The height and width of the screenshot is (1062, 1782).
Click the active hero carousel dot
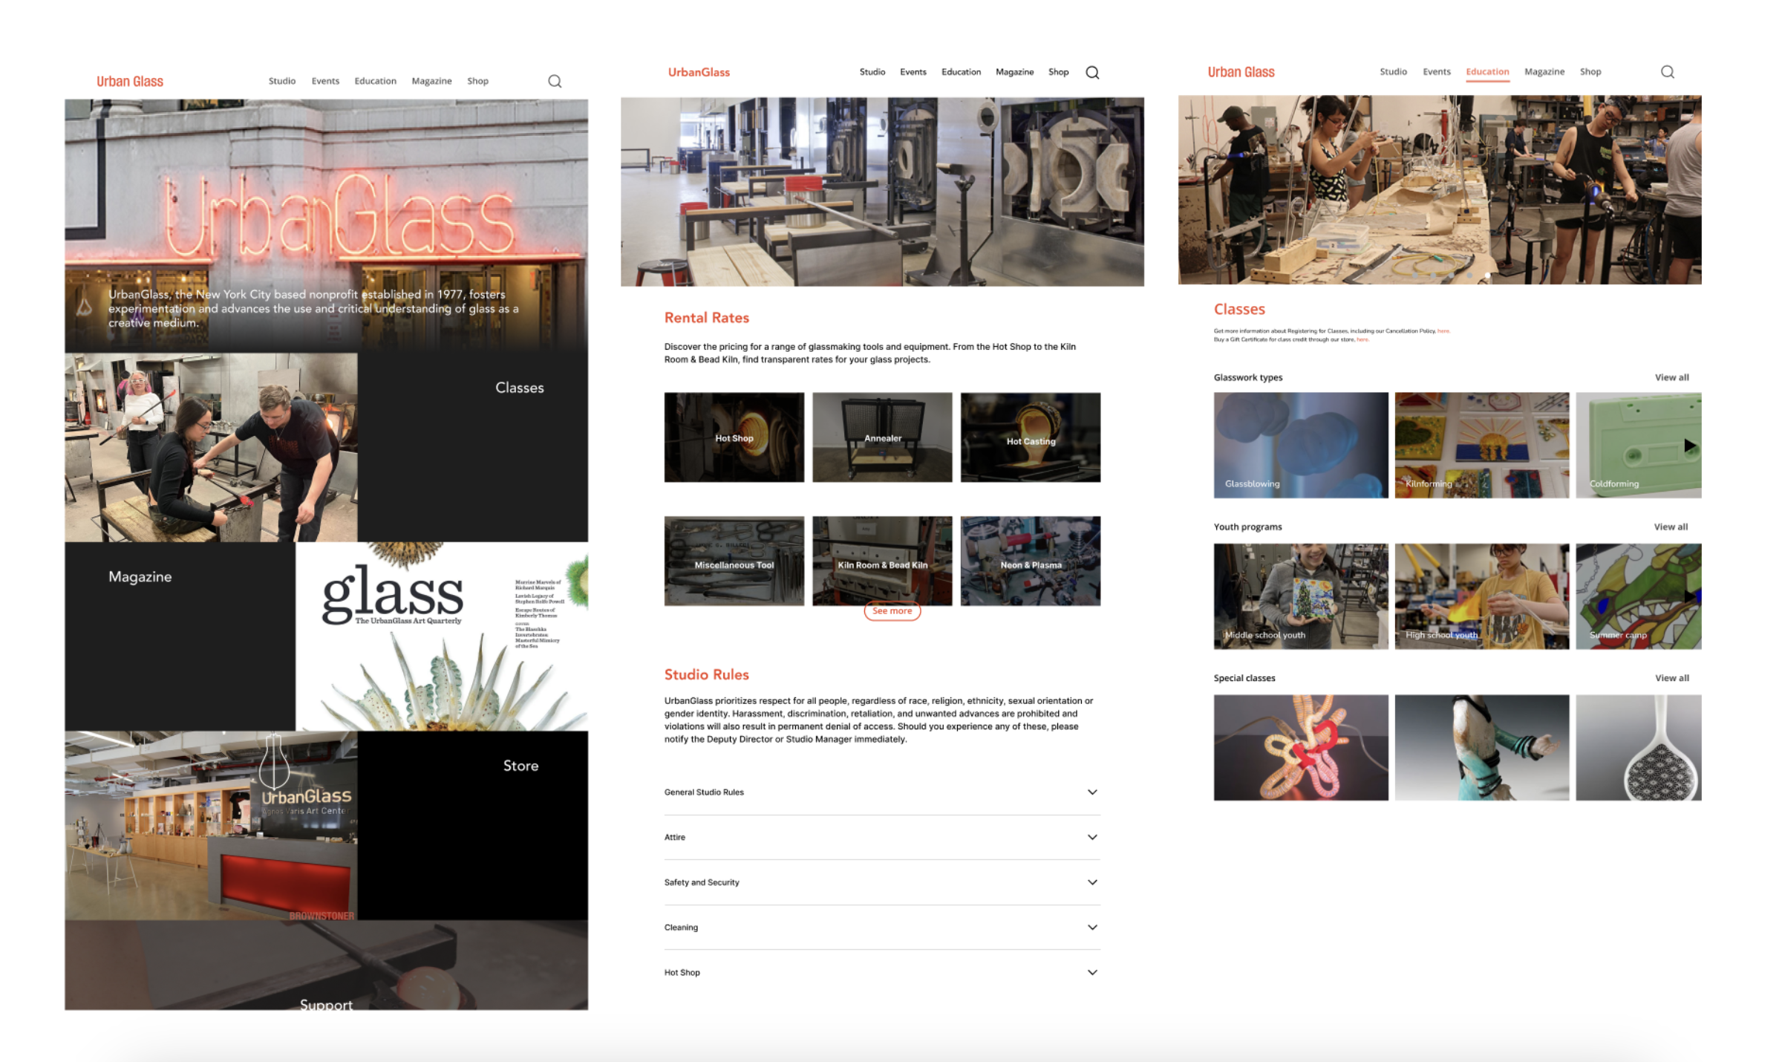1487,276
